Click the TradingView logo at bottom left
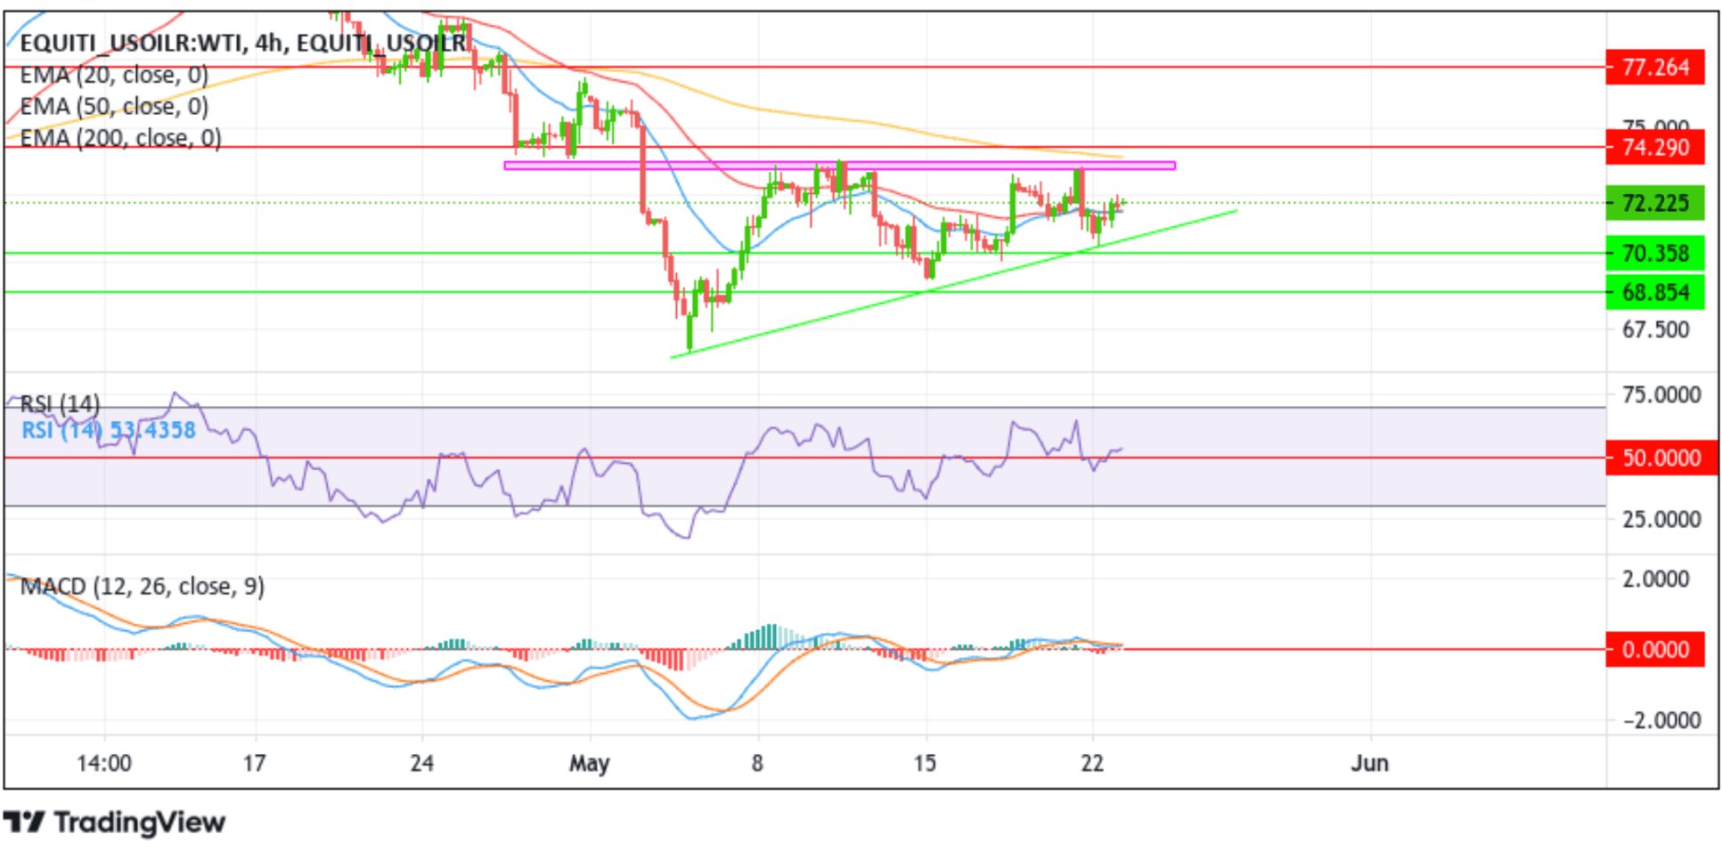The image size is (1722, 867). point(114,822)
